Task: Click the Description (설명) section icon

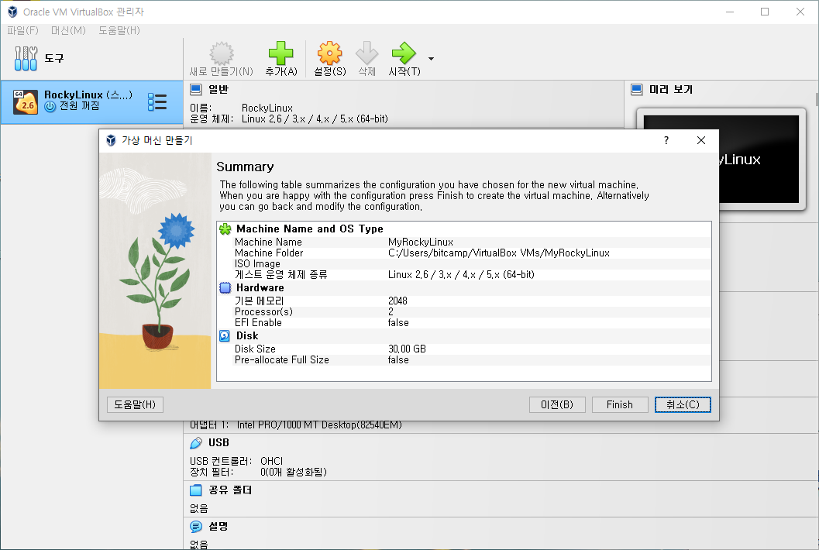Action: (x=196, y=527)
